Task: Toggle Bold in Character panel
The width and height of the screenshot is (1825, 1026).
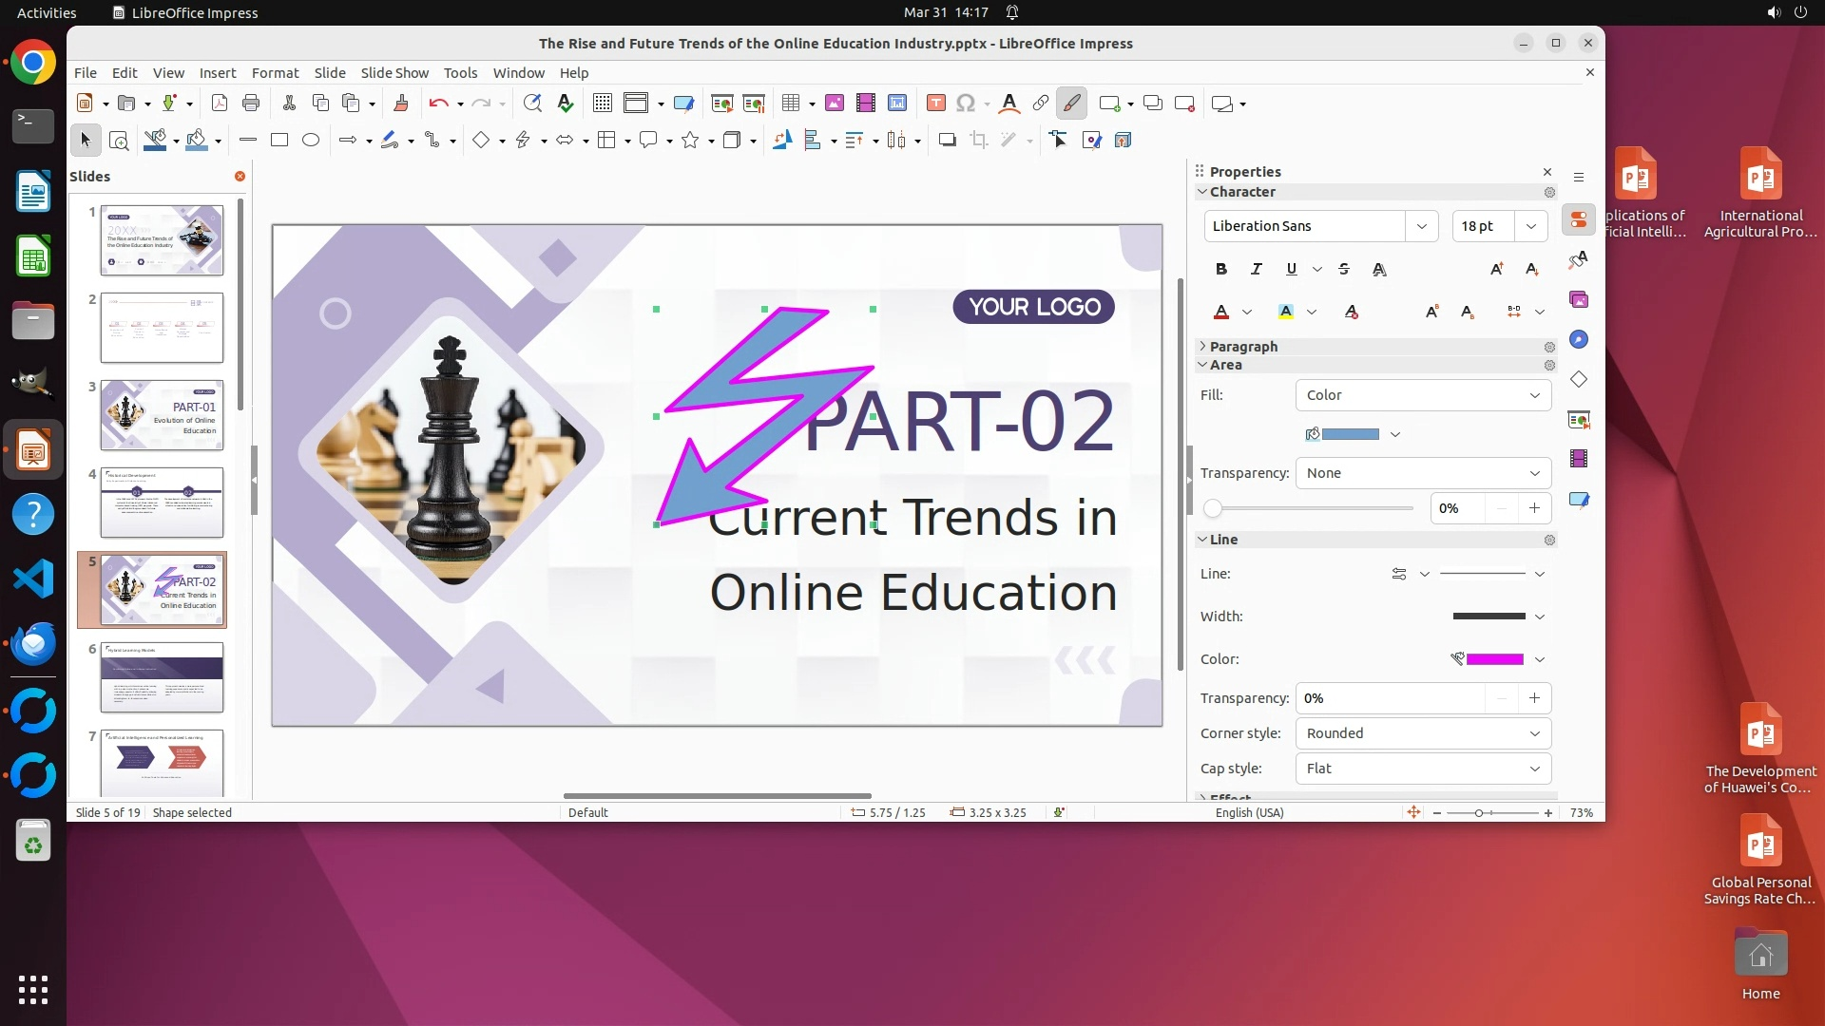Action: point(1221,270)
